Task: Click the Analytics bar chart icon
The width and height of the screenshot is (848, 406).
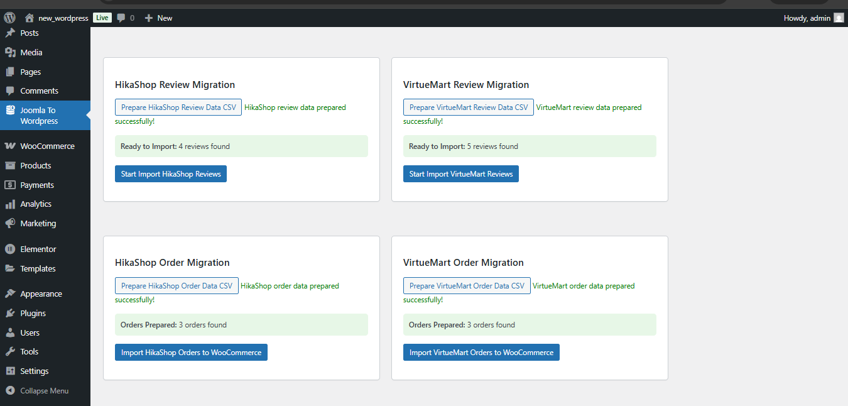Action: [x=10, y=204]
